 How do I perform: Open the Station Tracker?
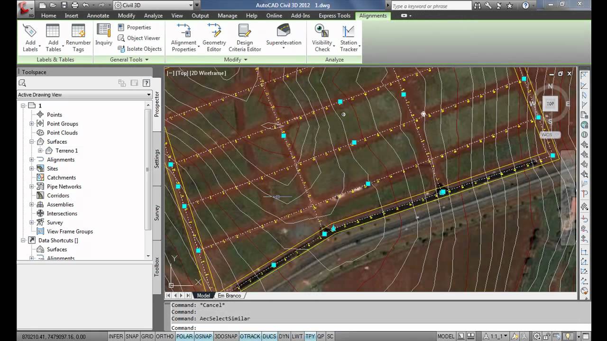pos(349,37)
